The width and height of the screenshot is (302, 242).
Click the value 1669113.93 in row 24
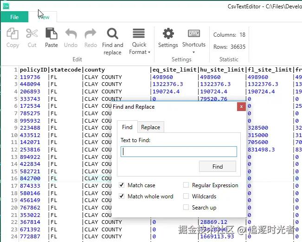217,236
